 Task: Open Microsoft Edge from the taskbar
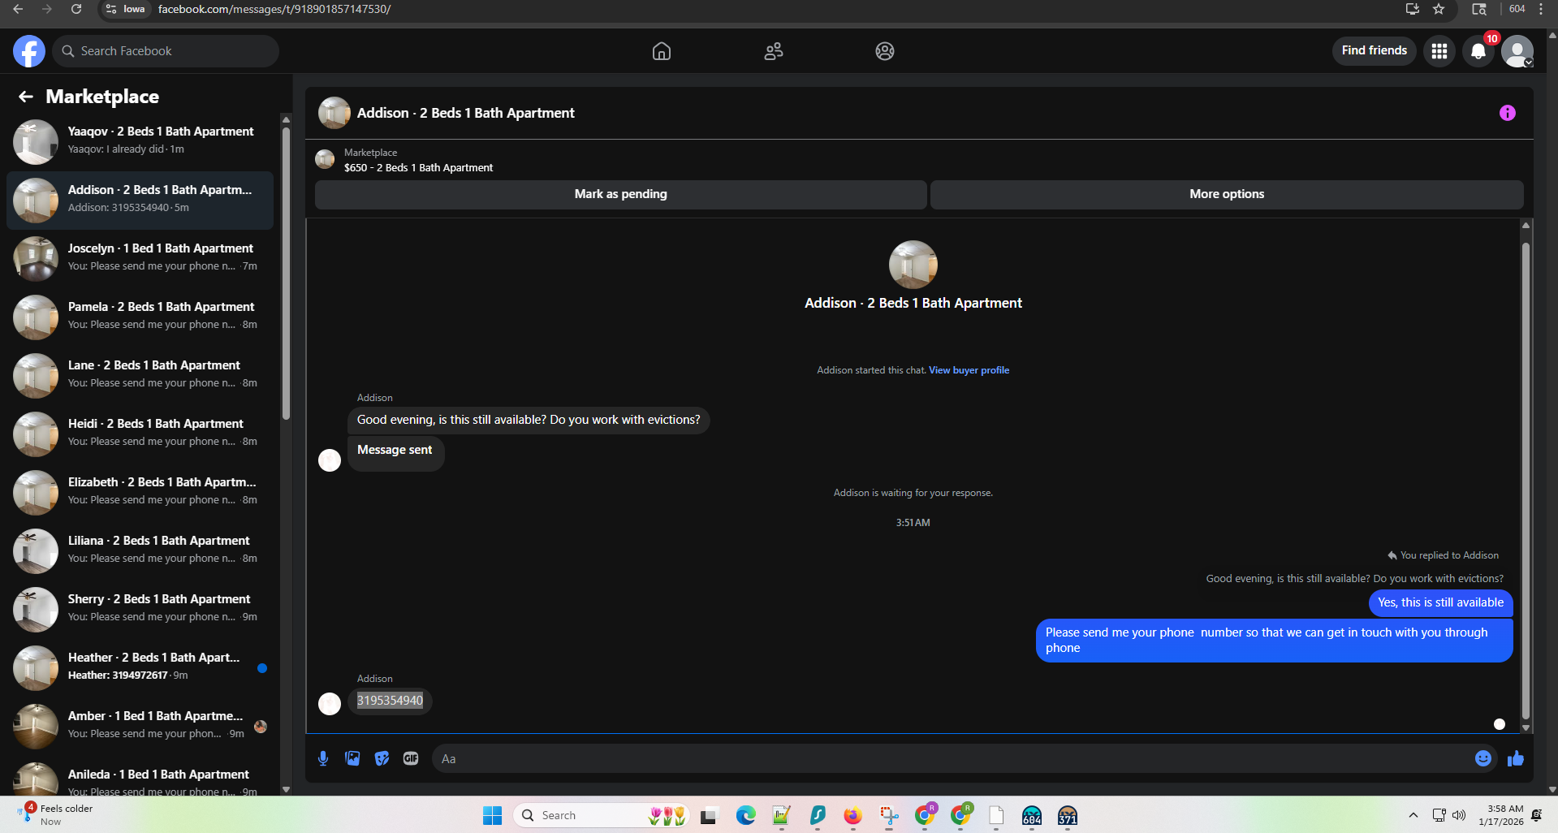tap(745, 815)
